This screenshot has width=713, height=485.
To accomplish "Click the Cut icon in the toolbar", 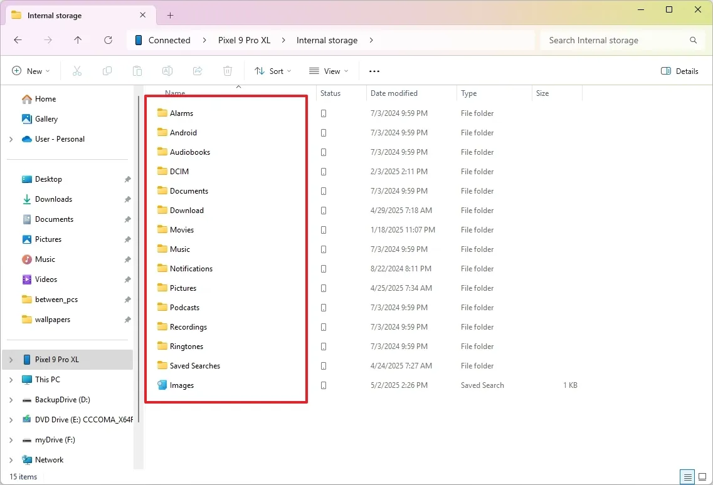I will coord(77,71).
